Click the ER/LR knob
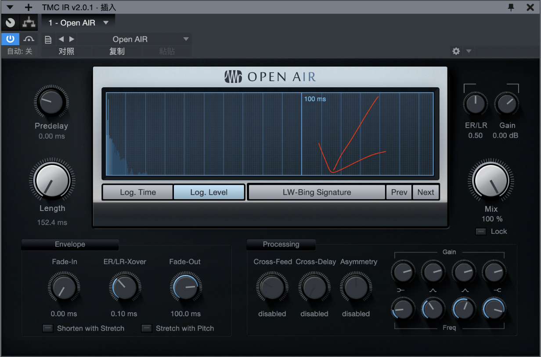Viewport: 541px width, 357px height. point(475,104)
